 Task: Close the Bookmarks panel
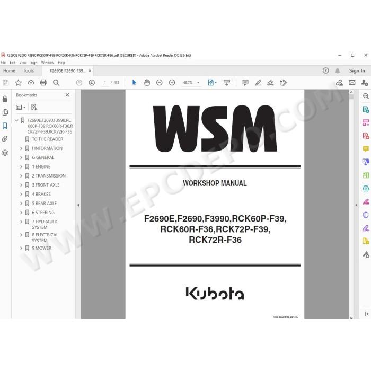[67, 95]
